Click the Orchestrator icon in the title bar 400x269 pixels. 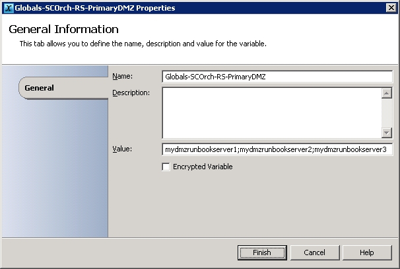coord(9,8)
